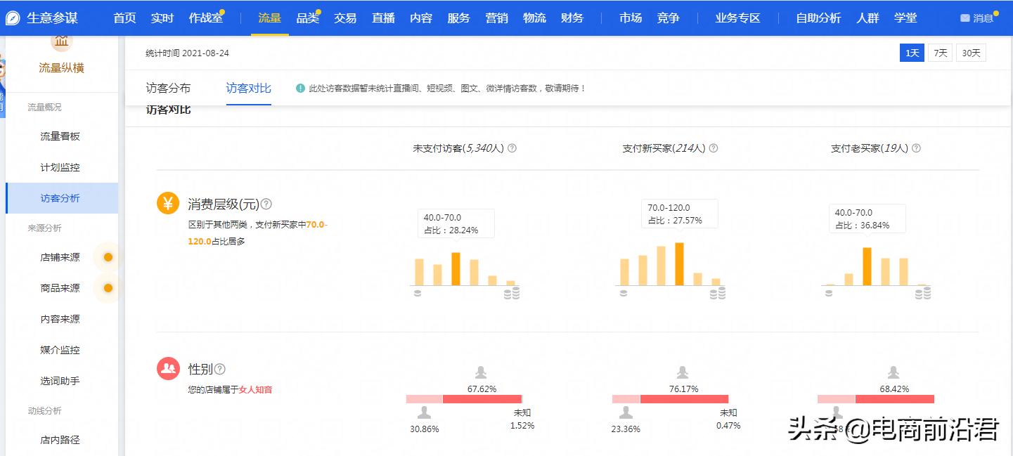Open 选词助手 in the sidebar
This screenshot has width=1013, height=456.
pos(61,381)
